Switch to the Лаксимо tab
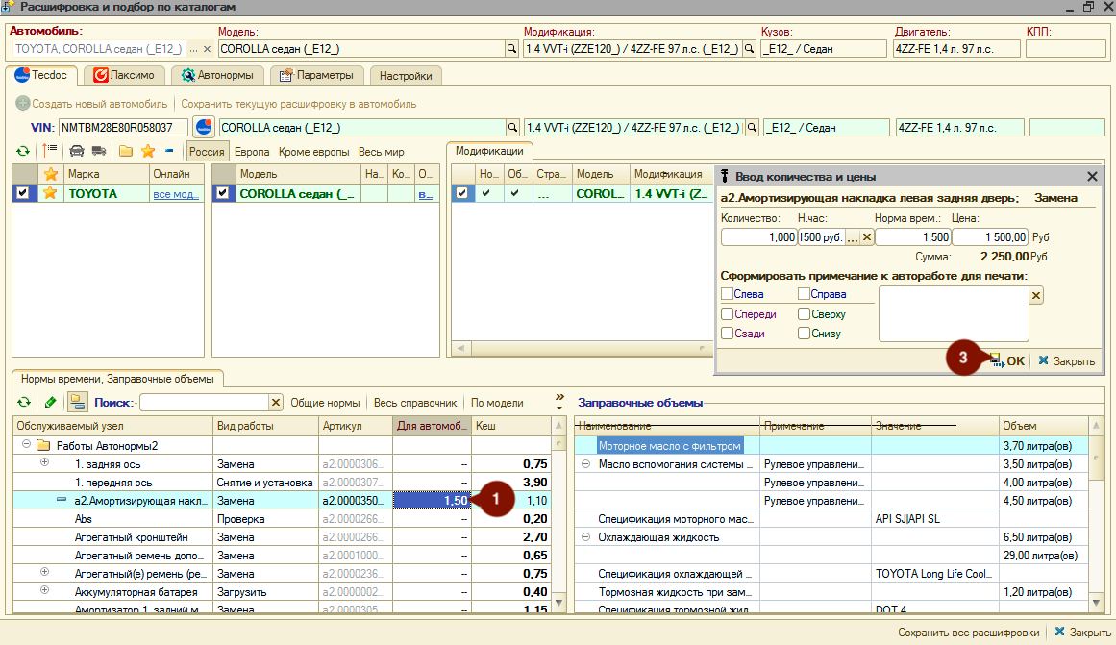The image size is (1116, 645). pyautogui.click(x=124, y=75)
